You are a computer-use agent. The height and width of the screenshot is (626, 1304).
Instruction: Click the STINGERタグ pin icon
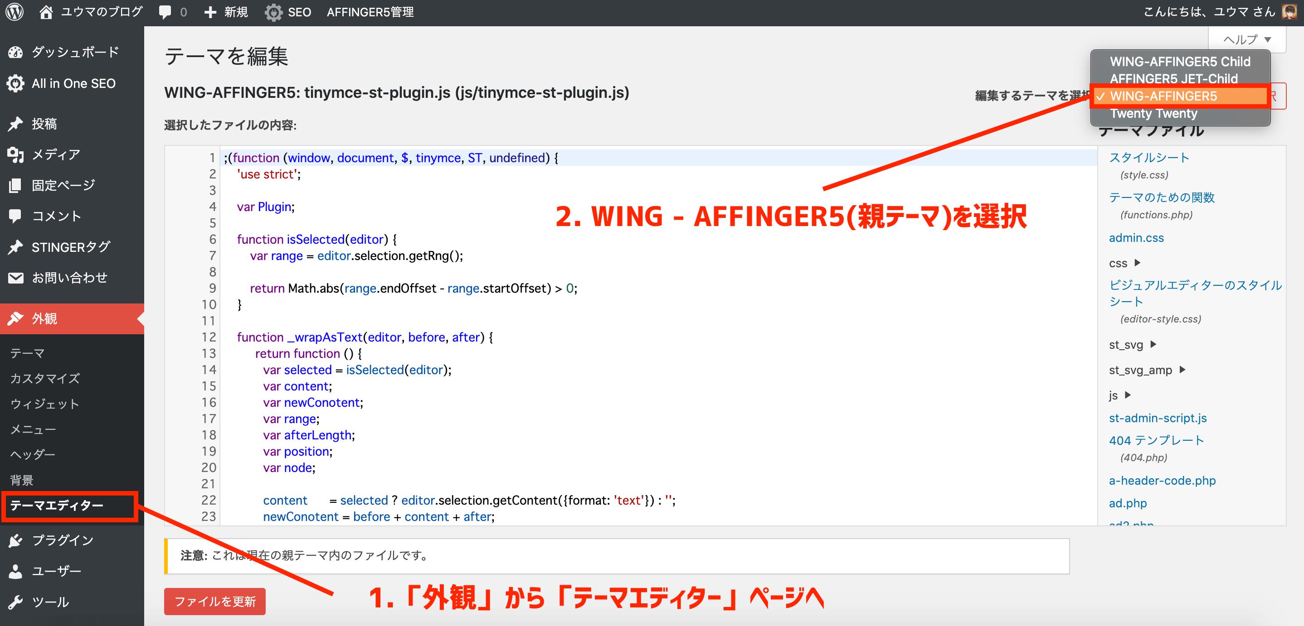(x=15, y=247)
